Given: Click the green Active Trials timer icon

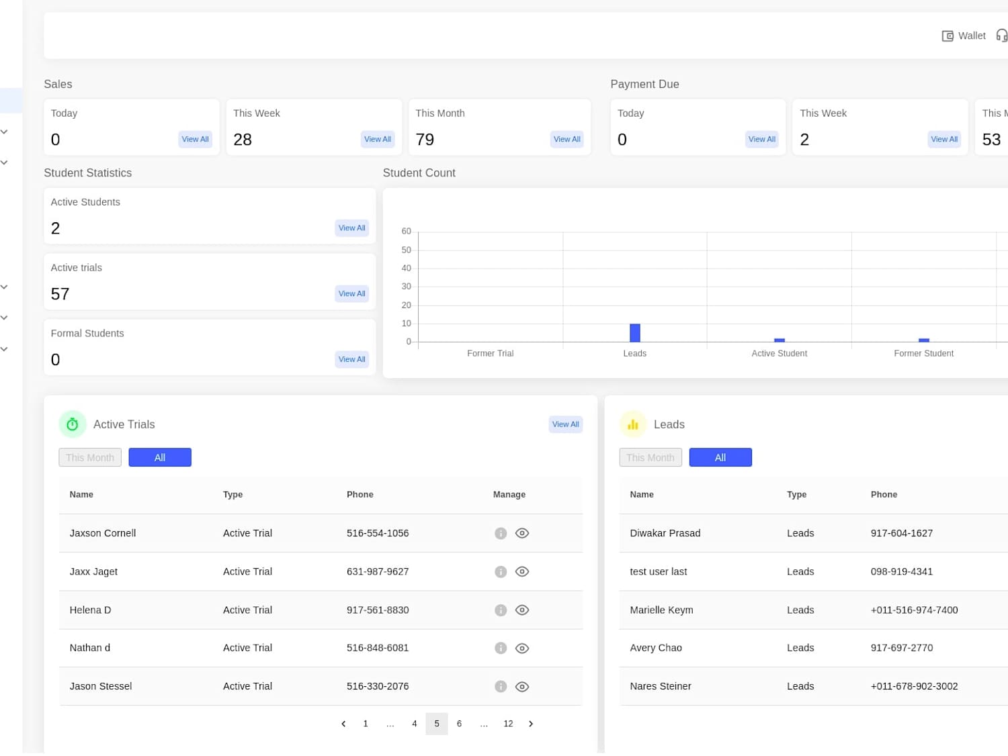Looking at the screenshot, I should (x=73, y=424).
